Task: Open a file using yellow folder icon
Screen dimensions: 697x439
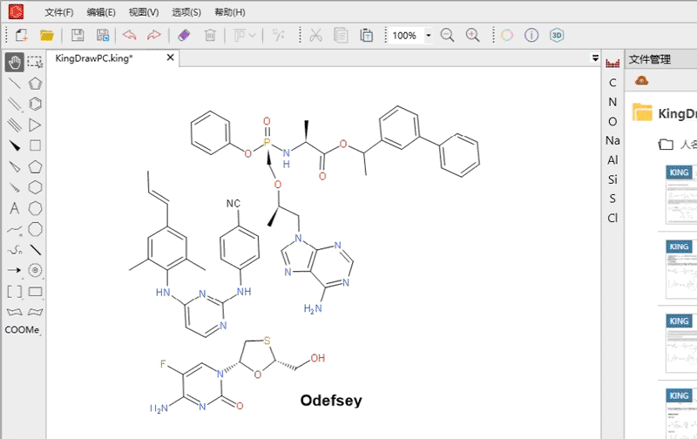Action: click(x=47, y=35)
